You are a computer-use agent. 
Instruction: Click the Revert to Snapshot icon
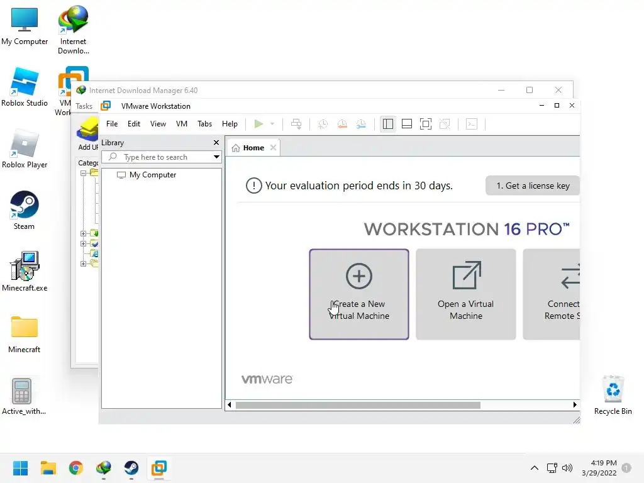(342, 124)
